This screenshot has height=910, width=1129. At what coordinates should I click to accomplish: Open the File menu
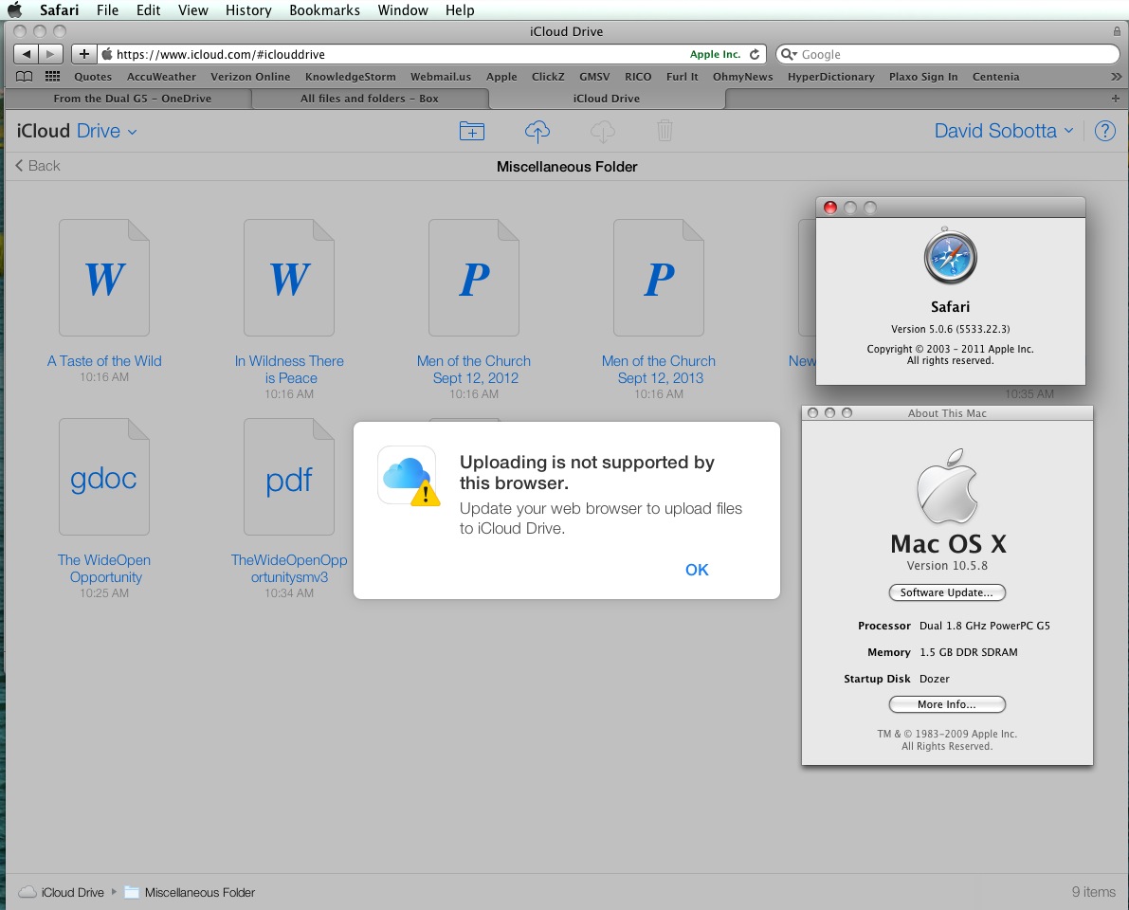[x=107, y=10]
